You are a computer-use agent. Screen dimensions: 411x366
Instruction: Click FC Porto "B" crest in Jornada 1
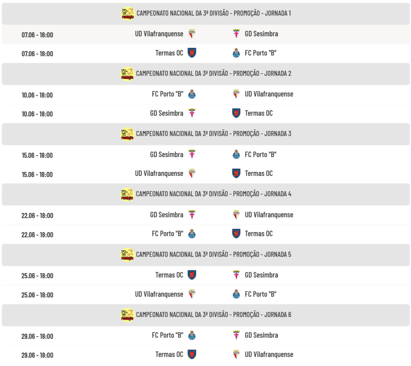pyautogui.click(x=236, y=53)
